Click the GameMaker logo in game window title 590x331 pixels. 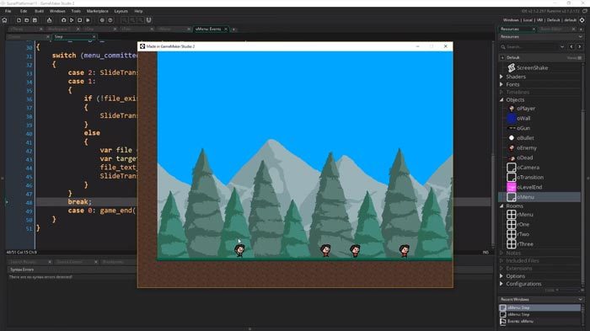point(142,46)
